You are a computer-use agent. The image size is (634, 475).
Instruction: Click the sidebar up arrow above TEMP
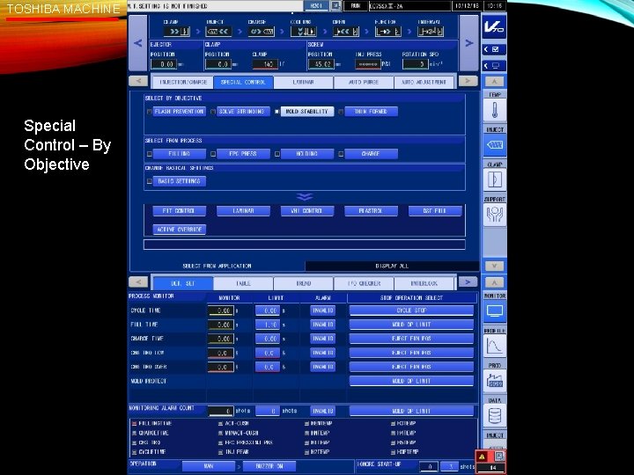pyautogui.click(x=494, y=81)
